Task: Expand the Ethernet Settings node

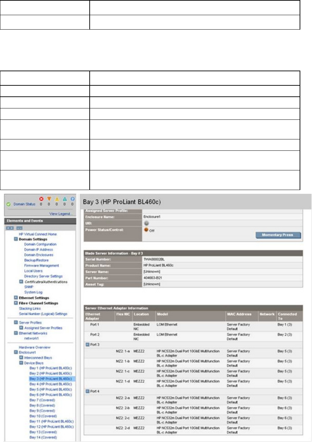Action: click(16, 297)
